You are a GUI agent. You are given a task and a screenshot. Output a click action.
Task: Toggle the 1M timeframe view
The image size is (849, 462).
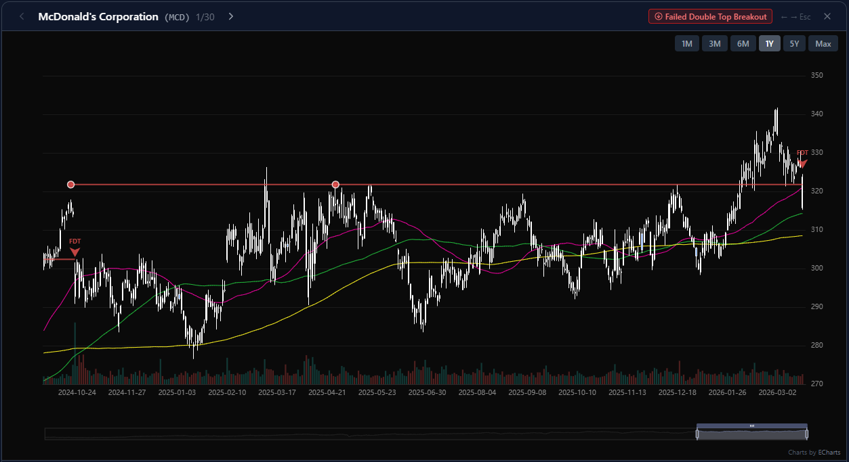point(686,43)
